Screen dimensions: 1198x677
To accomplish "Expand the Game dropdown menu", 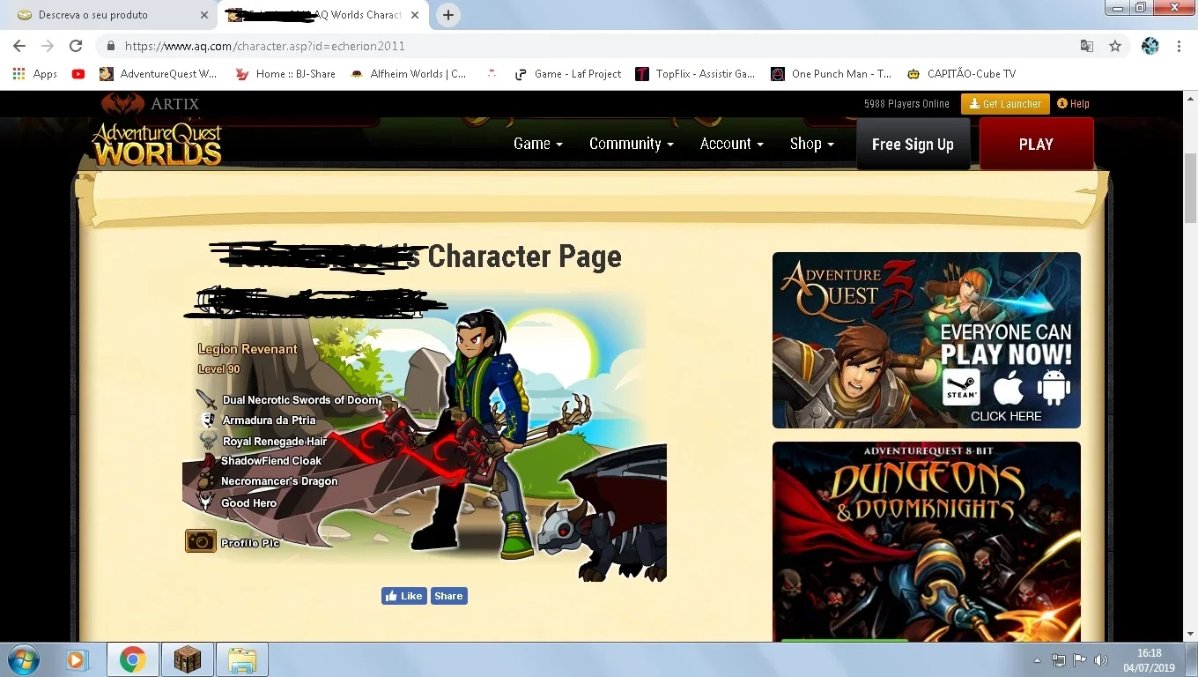I will [x=537, y=144].
